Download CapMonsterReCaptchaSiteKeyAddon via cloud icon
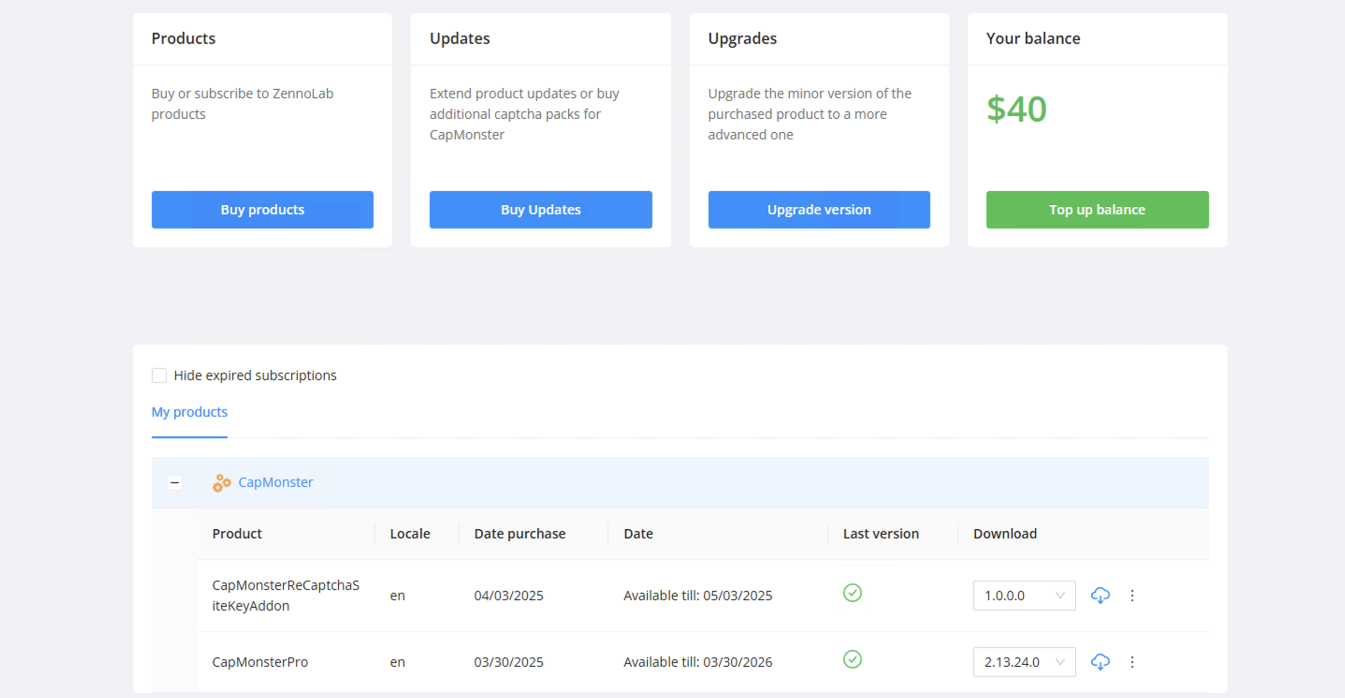This screenshot has width=1345, height=698. [x=1100, y=595]
